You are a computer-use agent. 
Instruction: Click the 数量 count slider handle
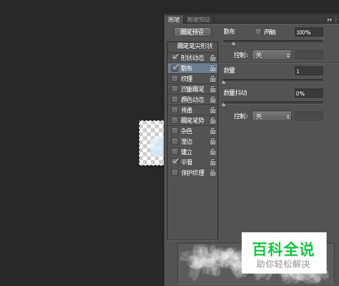pyautogui.click(x=224, y=83)
